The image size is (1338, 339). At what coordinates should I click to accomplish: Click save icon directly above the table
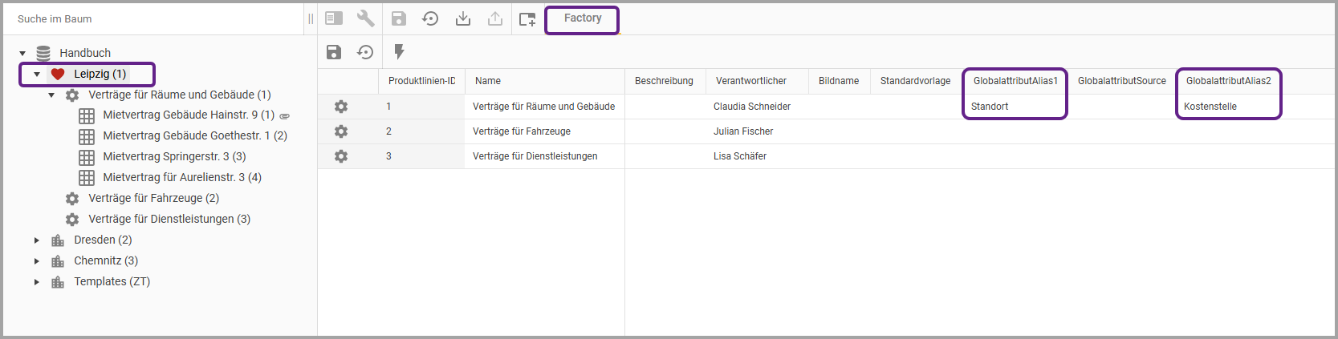[x=334, y=52]
